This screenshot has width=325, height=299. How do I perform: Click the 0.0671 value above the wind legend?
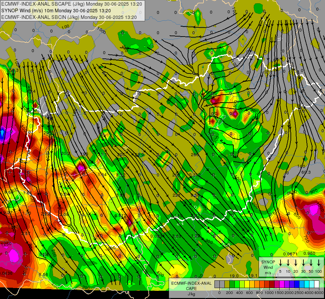(x=290, y=254)
